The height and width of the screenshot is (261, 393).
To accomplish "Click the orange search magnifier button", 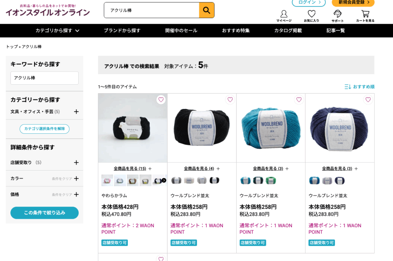I will (x=206, y=10).
